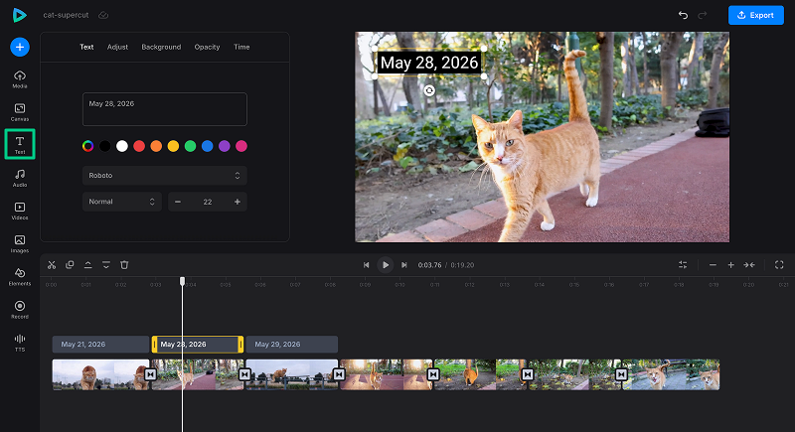Open the TTS sidebar tool

click(x=20, y=343)
